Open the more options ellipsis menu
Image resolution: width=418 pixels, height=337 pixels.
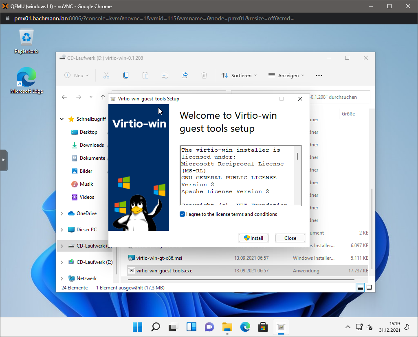pyautogui.click(x=319, y=76)
